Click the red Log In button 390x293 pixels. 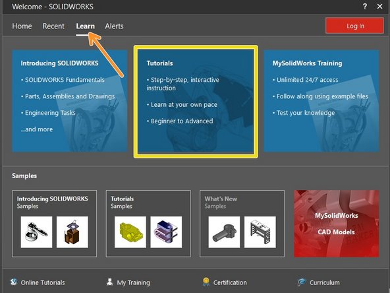(x=354, y=26)
